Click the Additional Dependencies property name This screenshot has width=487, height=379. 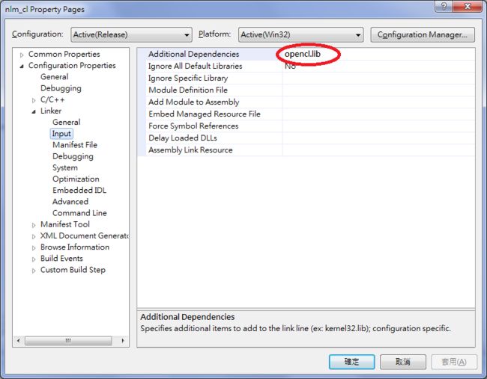tap(194, 55)
